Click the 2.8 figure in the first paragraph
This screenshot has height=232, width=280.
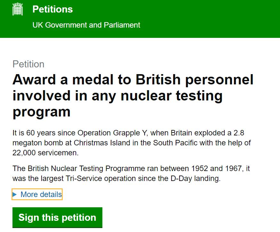(x=239, y=133)
